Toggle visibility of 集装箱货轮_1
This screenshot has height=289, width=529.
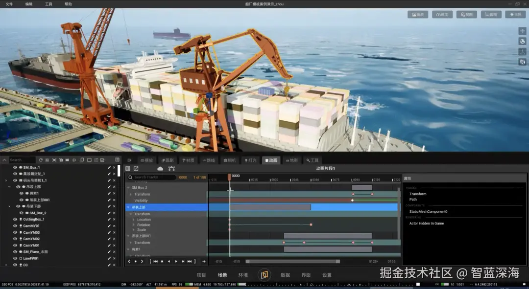click(15, 174)
